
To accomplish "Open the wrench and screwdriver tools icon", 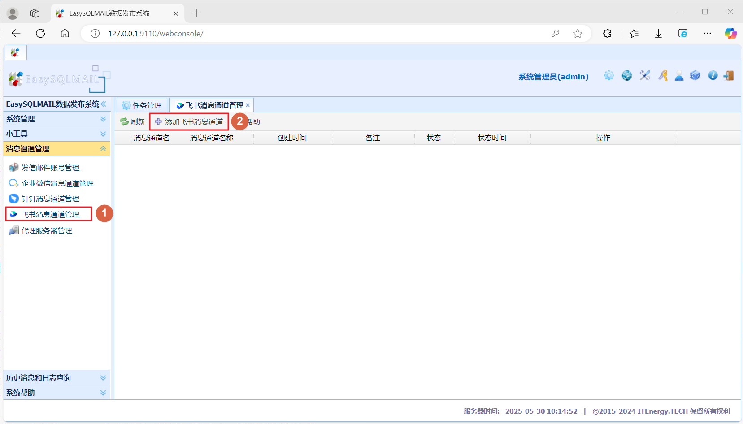I will tap(645, 76).
